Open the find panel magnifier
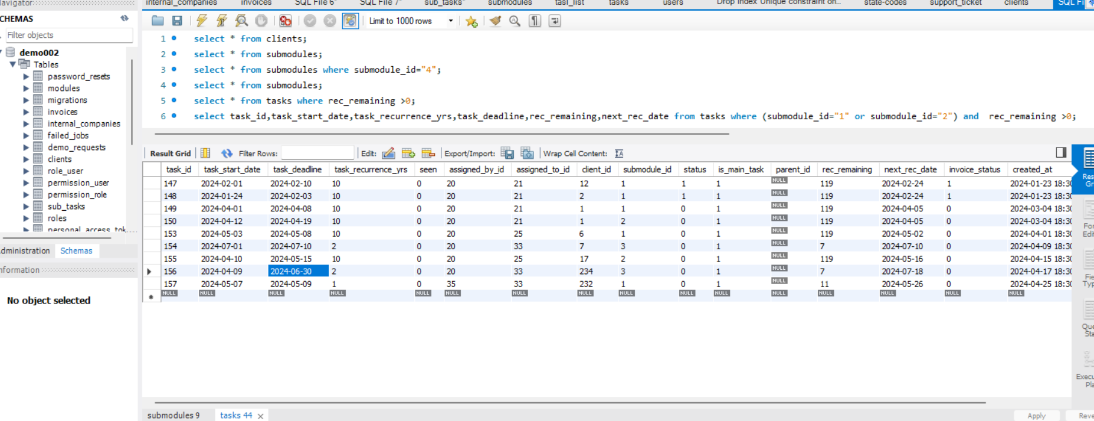 point(515,21)
